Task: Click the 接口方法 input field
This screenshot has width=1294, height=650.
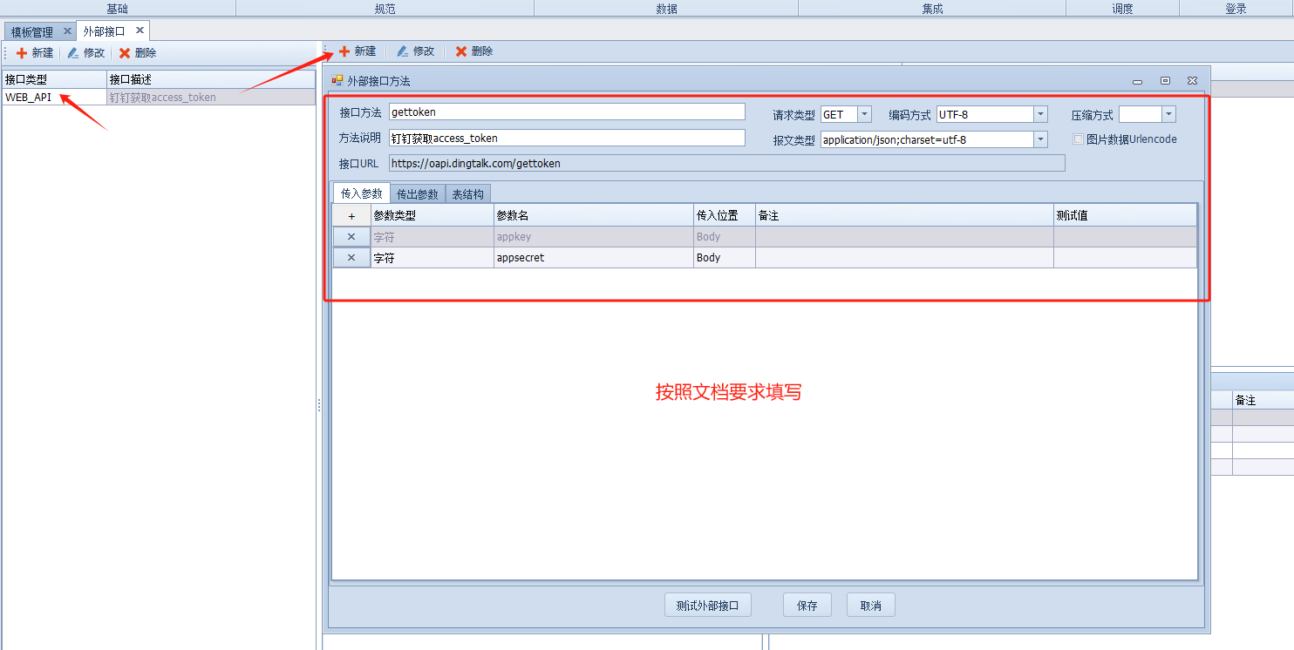Action: coord(567,112)
